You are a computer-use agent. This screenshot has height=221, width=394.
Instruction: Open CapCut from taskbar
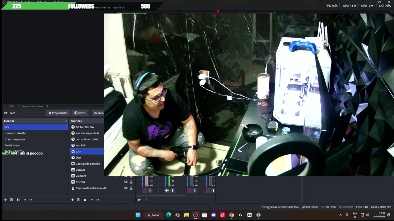249,215
